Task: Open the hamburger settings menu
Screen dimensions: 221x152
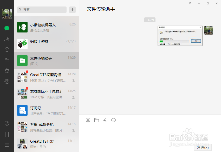Action: [7, 145]
